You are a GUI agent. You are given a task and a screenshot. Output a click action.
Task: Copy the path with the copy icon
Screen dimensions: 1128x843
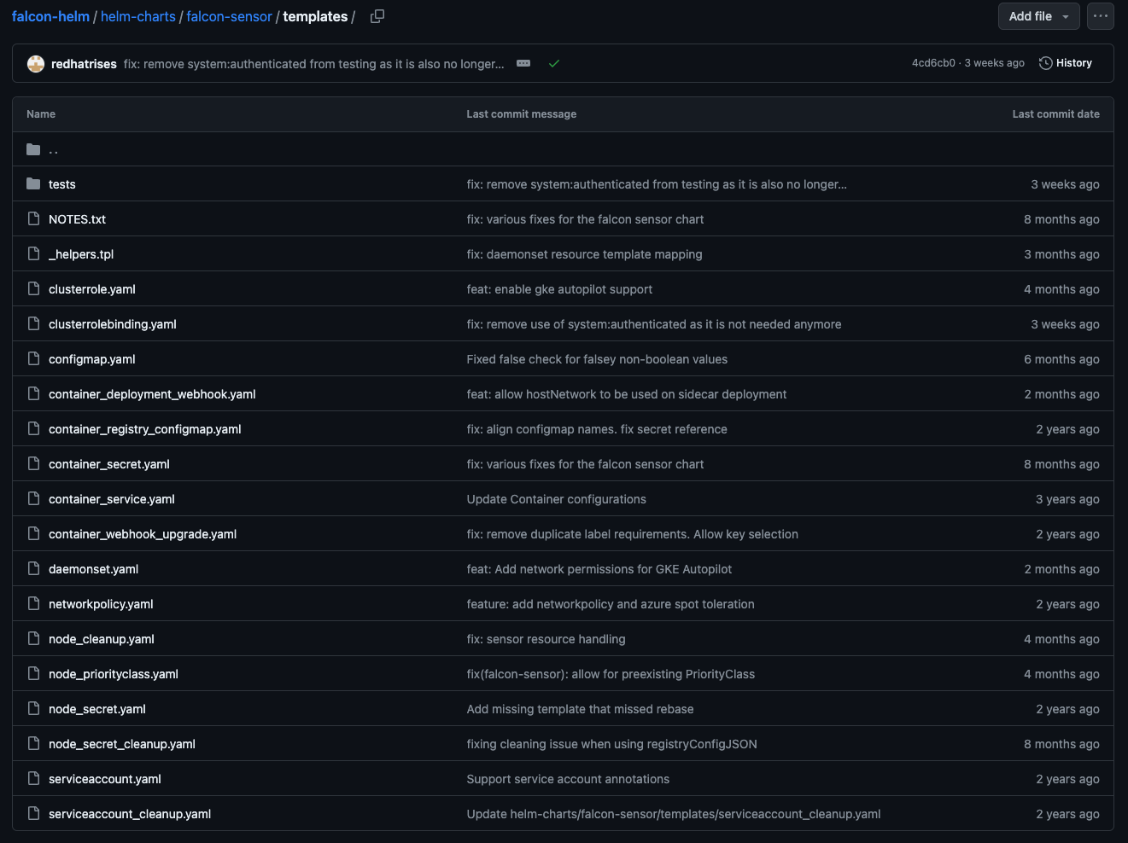point(377,16)
